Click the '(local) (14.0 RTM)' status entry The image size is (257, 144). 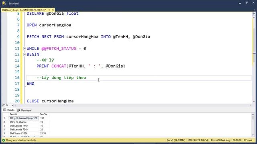tap(176, 140)
